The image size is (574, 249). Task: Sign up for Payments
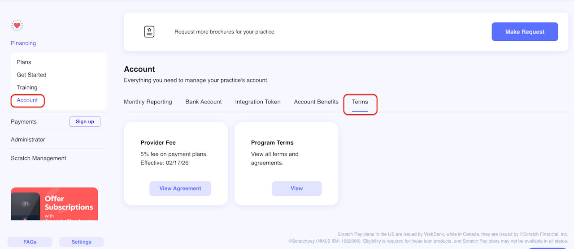[x=85, y=121]
